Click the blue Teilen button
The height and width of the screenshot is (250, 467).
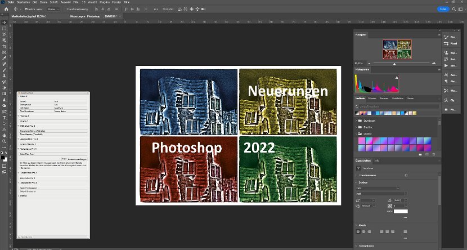(x=443, y=9)
